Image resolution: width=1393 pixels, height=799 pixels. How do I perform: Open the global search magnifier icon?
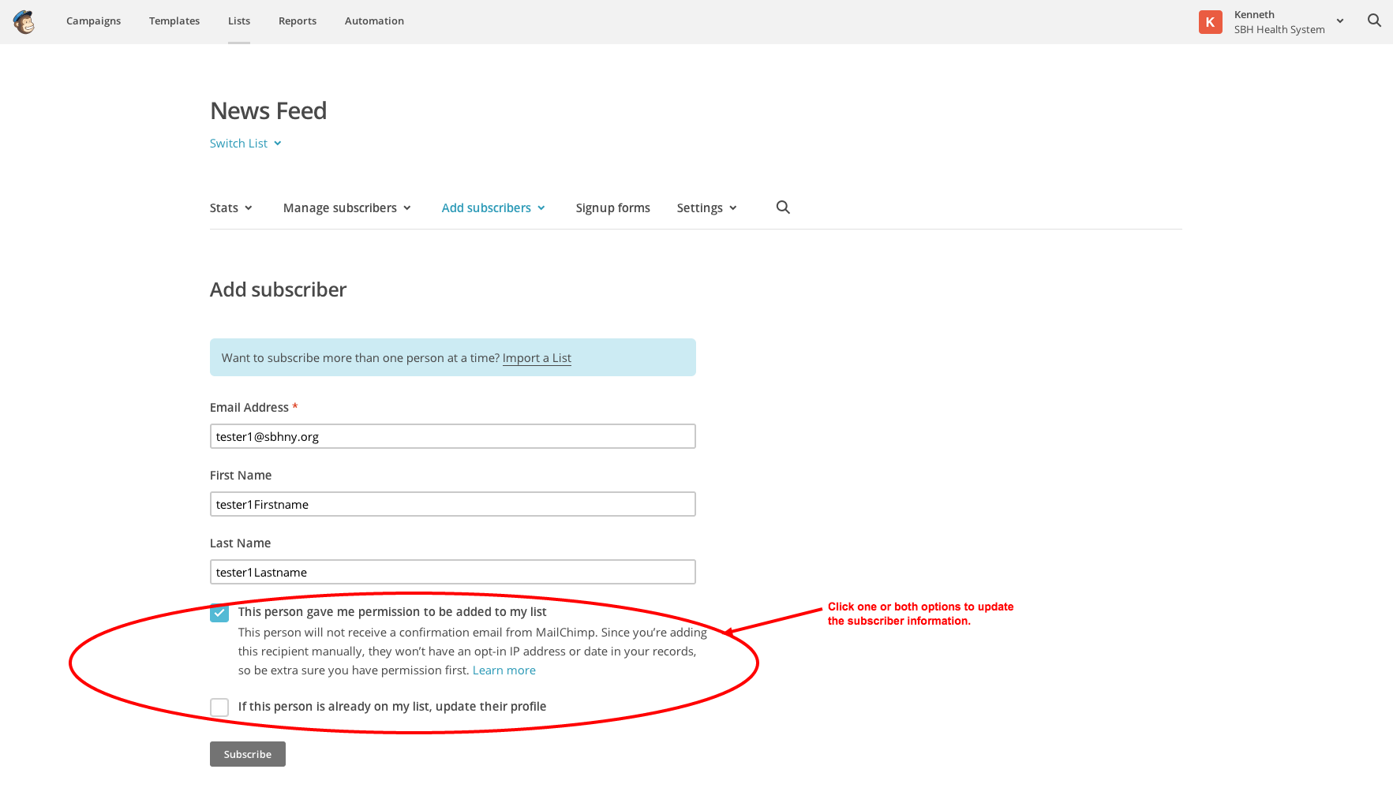tap(1374, 21)
